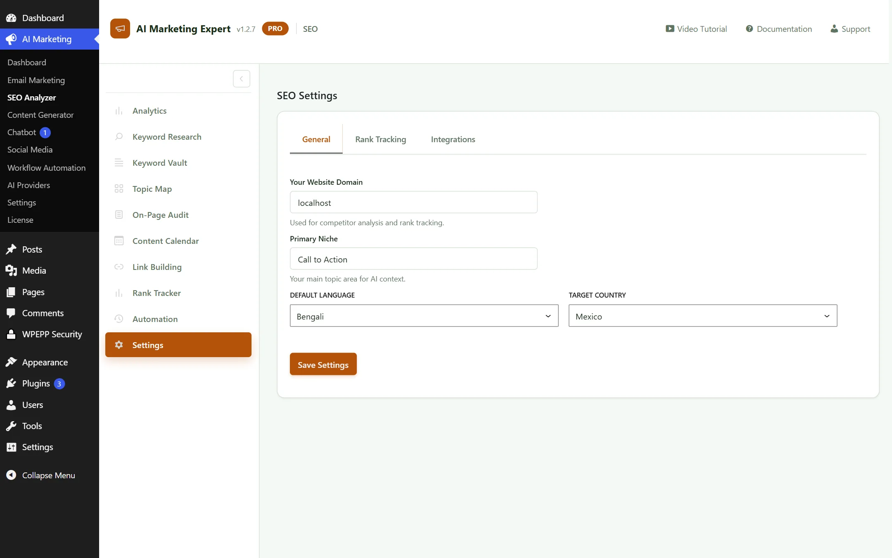
Task: Click the Chatbot notification badge
Action: 45,133
